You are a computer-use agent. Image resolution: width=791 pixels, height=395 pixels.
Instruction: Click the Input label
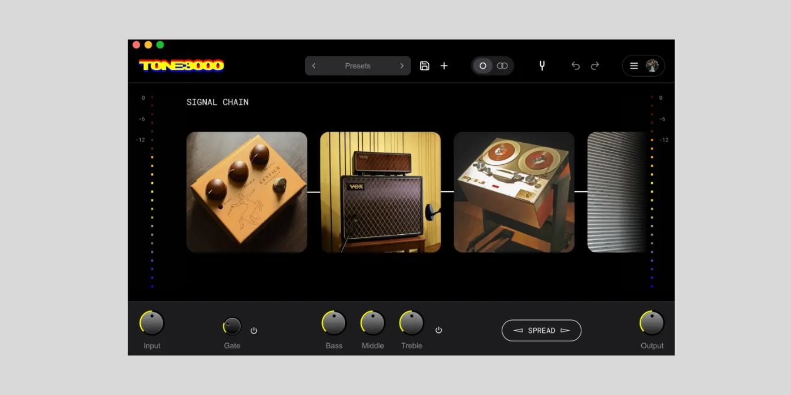[x=152, y=346]
